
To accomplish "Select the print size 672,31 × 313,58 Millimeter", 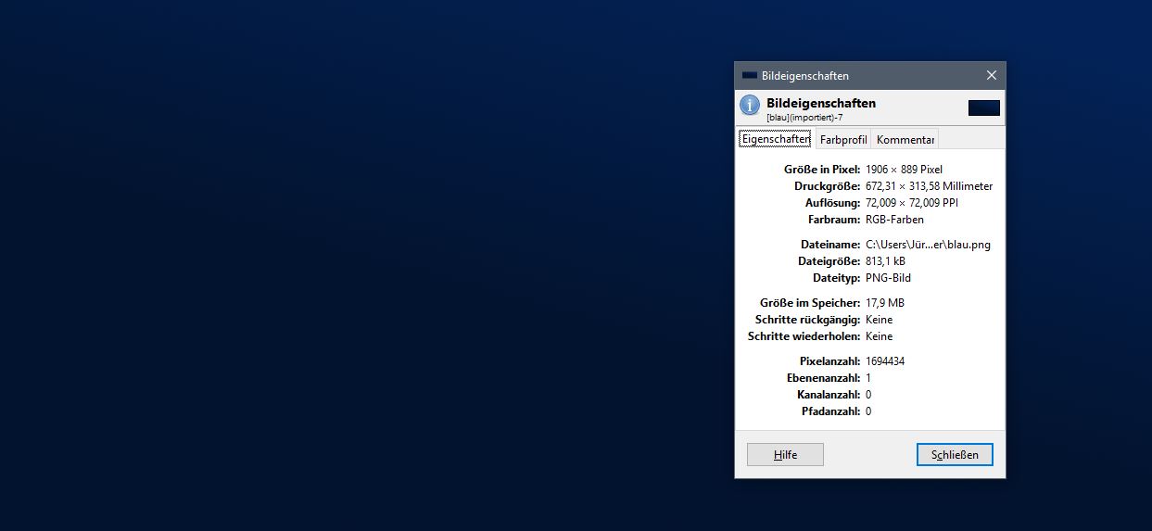I will tap(929, 186).
